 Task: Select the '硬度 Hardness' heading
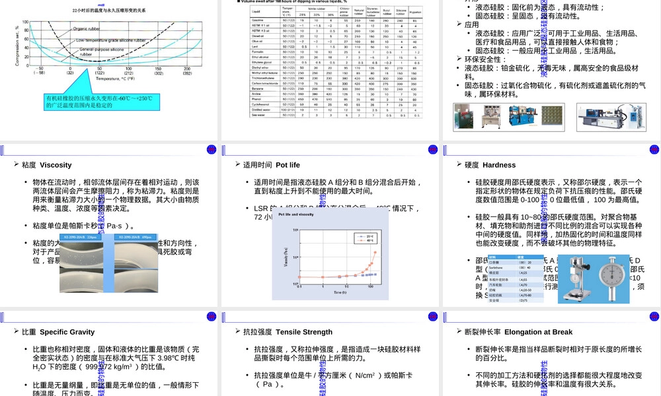[x=490, y=165]
